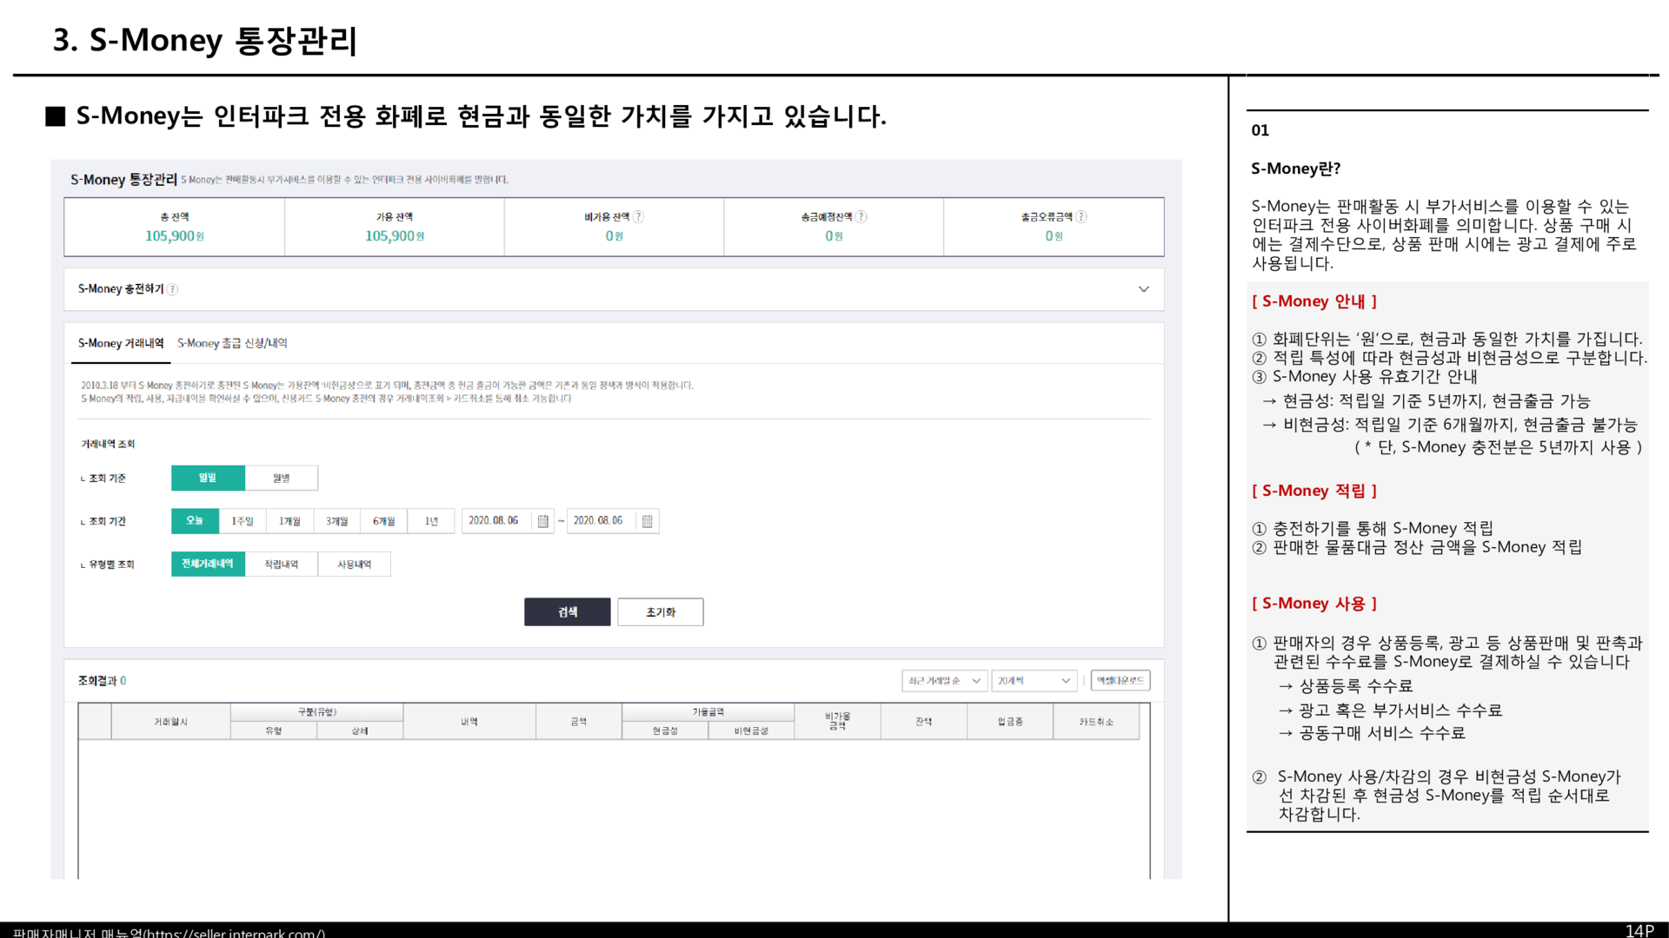Viewport: 1669px width, 938px height.
Task: Open the 최근 거래일 순 sort dropdown
Action: click(945, 681)
